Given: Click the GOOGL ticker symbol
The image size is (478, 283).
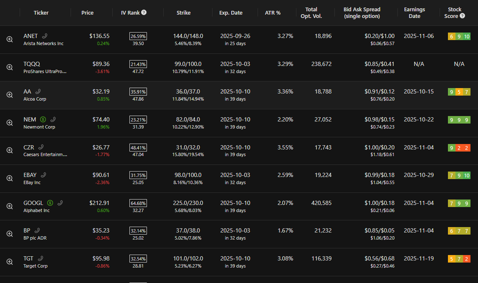Looking at the screenshot, I should pos(33,203).
